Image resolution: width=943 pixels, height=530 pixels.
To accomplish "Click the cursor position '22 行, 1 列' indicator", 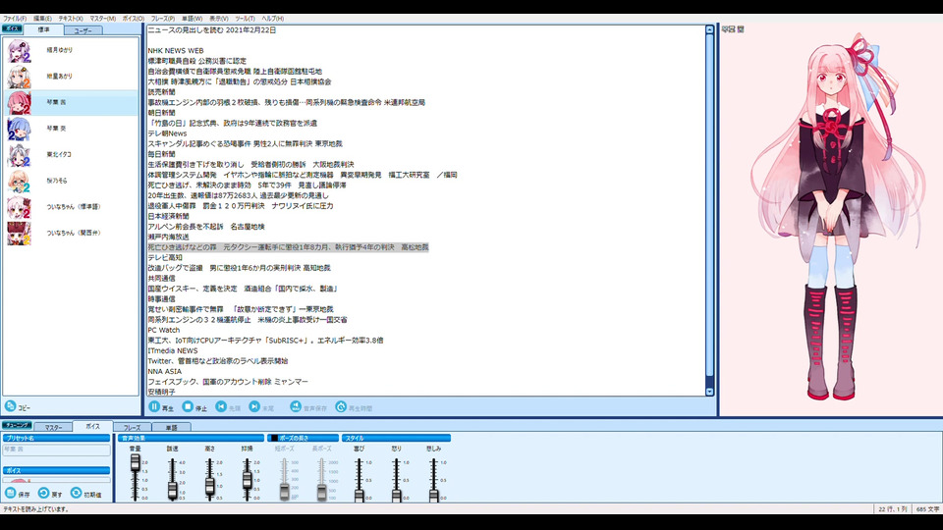I will pyautogui.click(x=893, y=509).
